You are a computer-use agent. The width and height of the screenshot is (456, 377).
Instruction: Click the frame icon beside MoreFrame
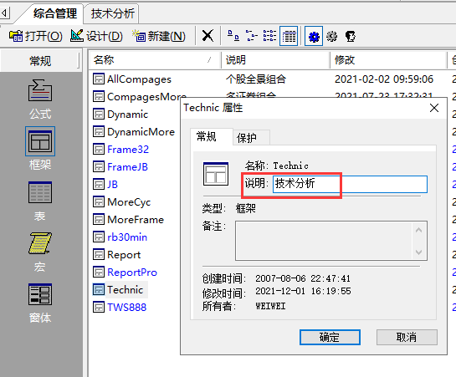point(99,219)
